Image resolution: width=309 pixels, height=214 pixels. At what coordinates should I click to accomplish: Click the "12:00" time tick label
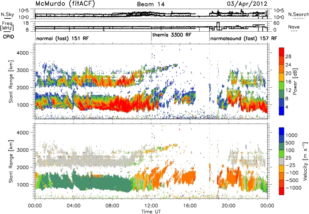(151, 206)
